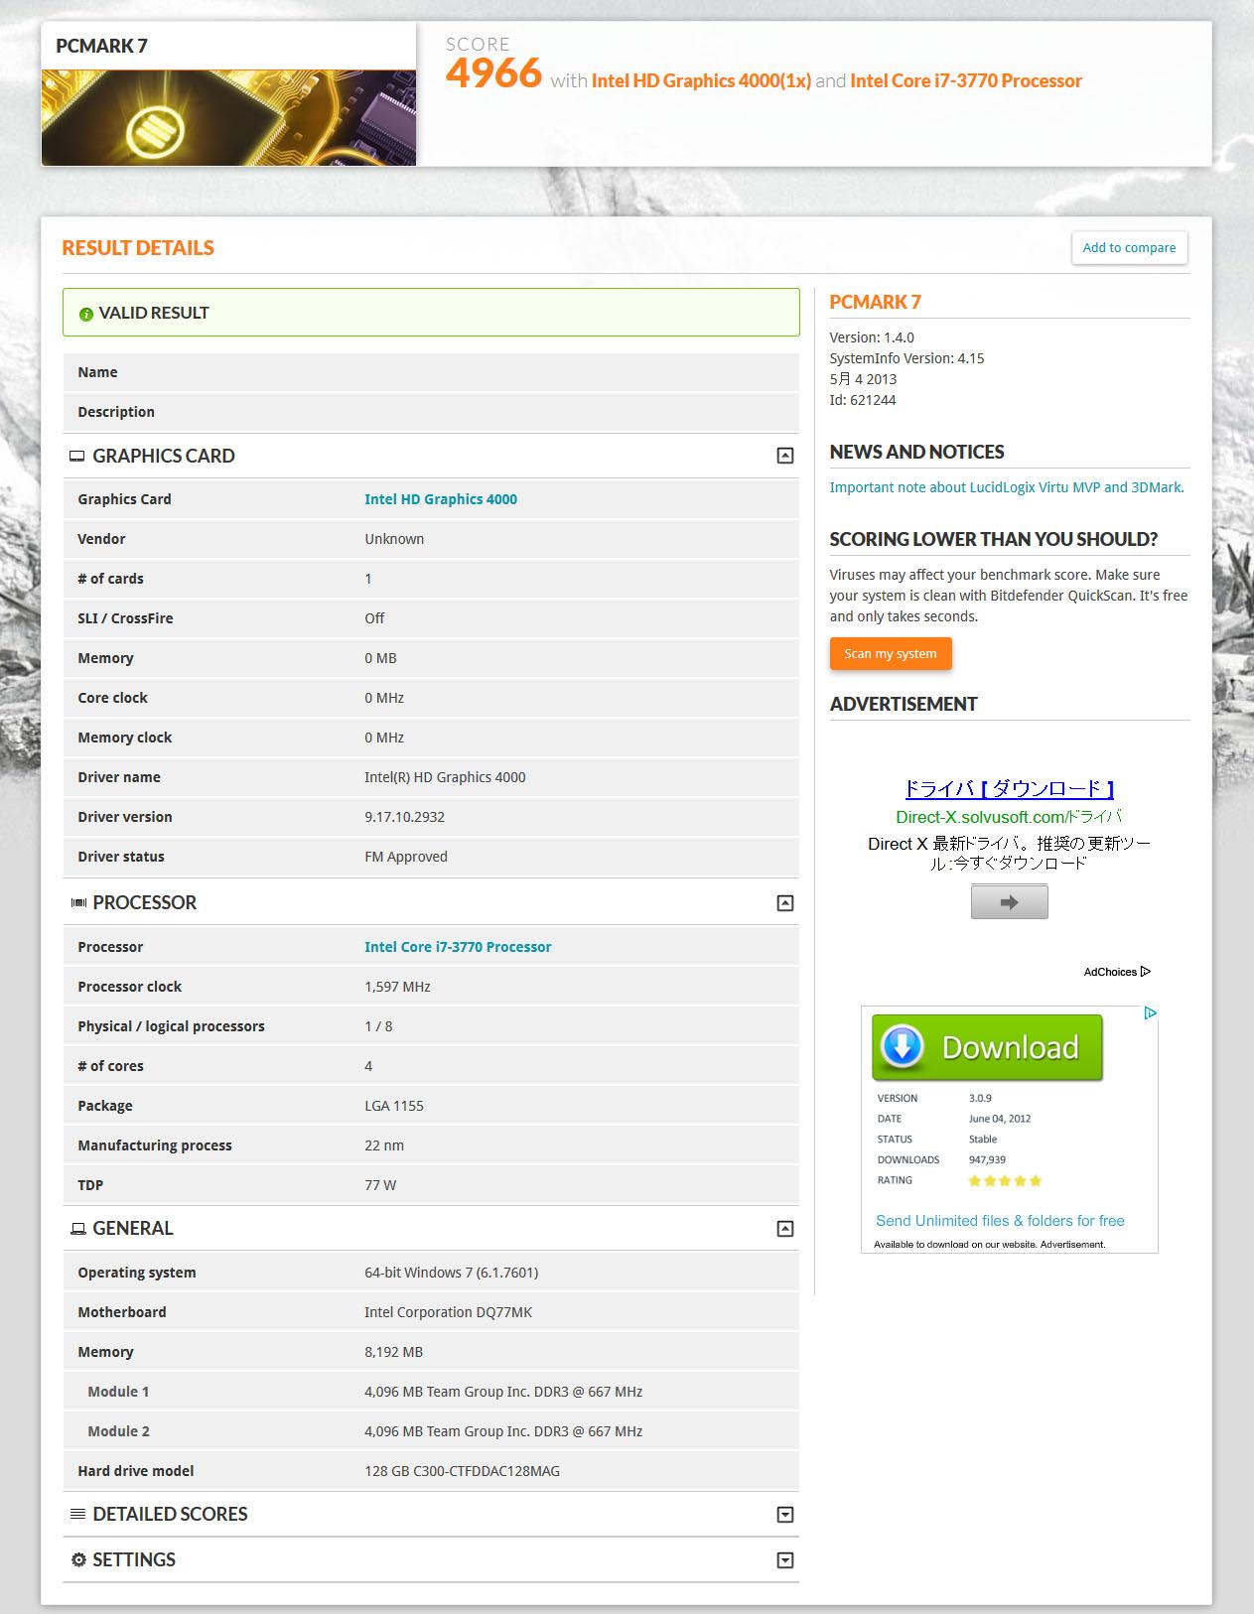Click Intel HD Graphics 4000(1x) in score header

tap(701, 81)
